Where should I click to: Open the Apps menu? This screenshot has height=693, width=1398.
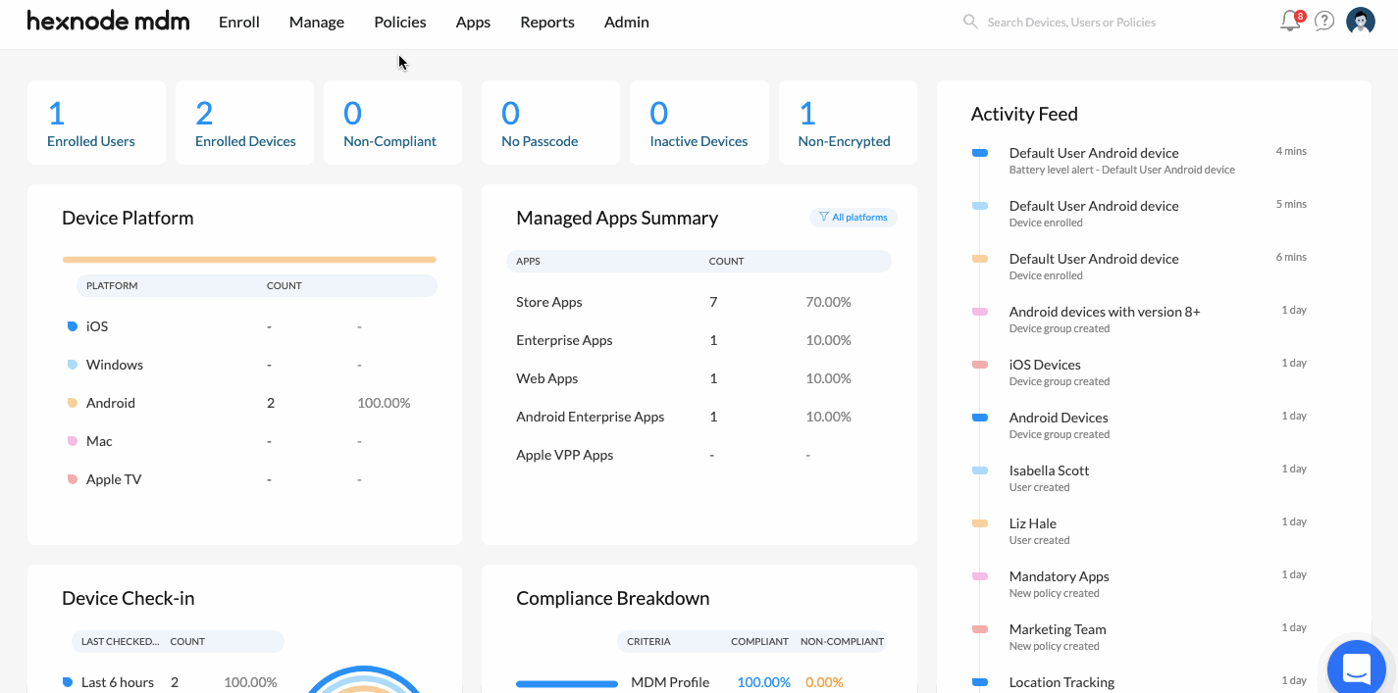coord(473,22)
